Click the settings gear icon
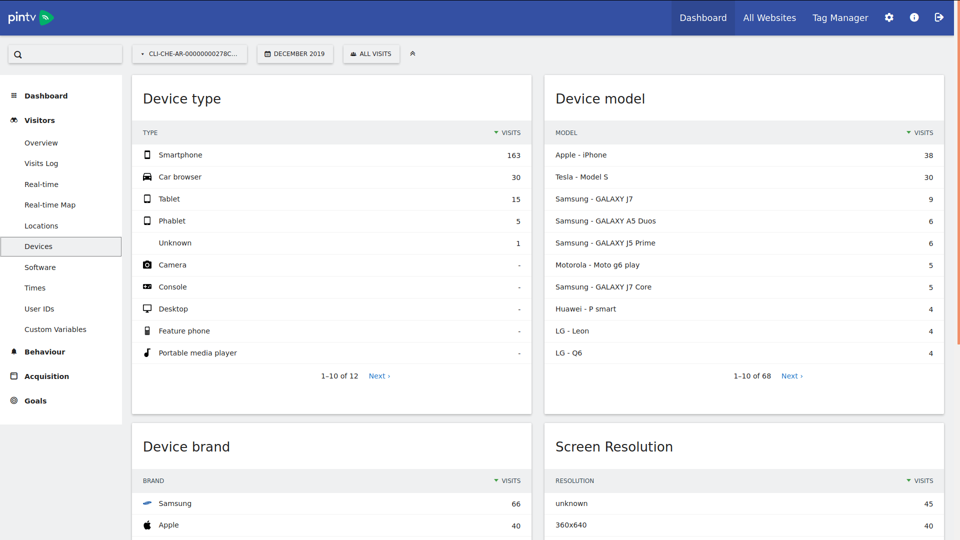The width and height of the screenshot is (960, 540). click(889, 17)
